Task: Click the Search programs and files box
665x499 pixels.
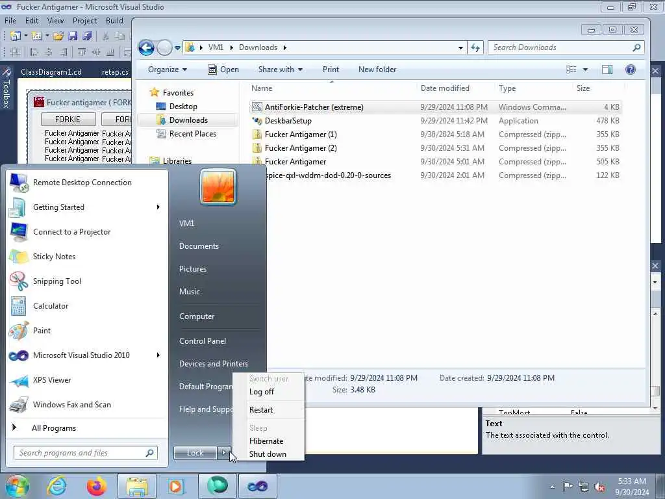Action: point(86,453)
